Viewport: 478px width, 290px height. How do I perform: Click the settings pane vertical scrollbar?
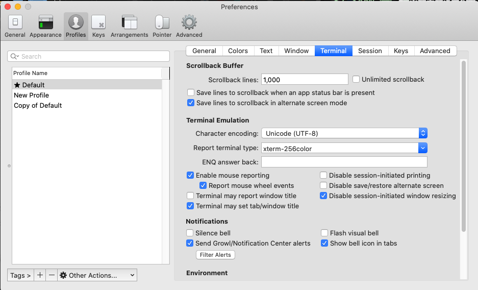(x=463, y=146)
